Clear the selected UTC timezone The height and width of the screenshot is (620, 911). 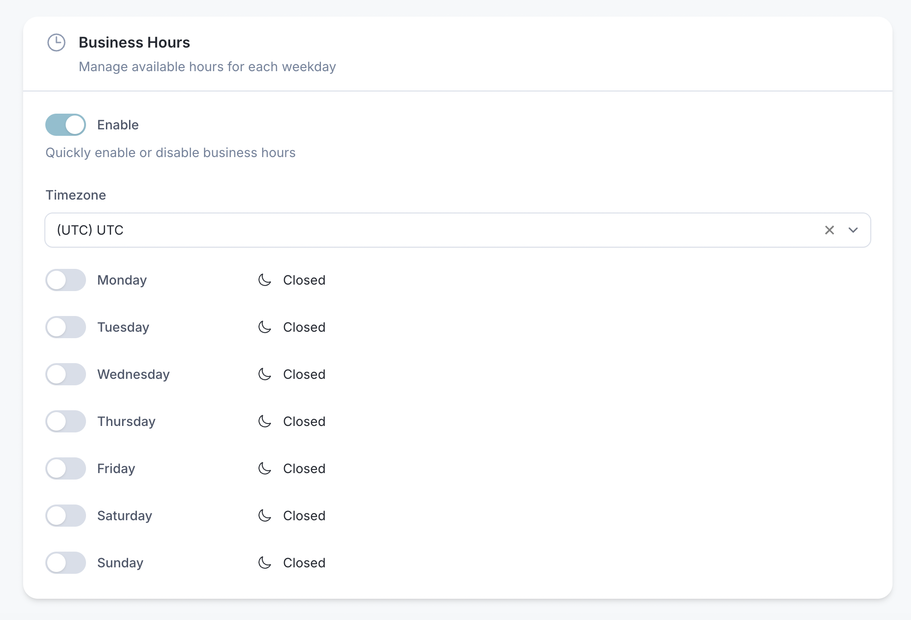tap(829, 230)
